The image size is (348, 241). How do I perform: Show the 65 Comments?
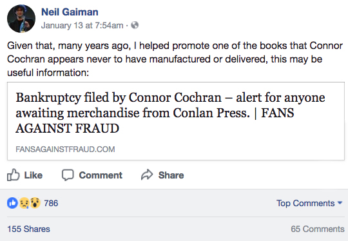[318, 229]
